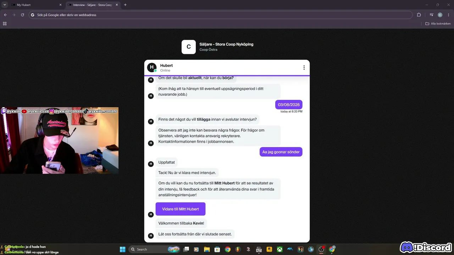This screenshot has height=255, width=454.
Task: Open the chat options three-dot menu
Action: click(304, 68)
